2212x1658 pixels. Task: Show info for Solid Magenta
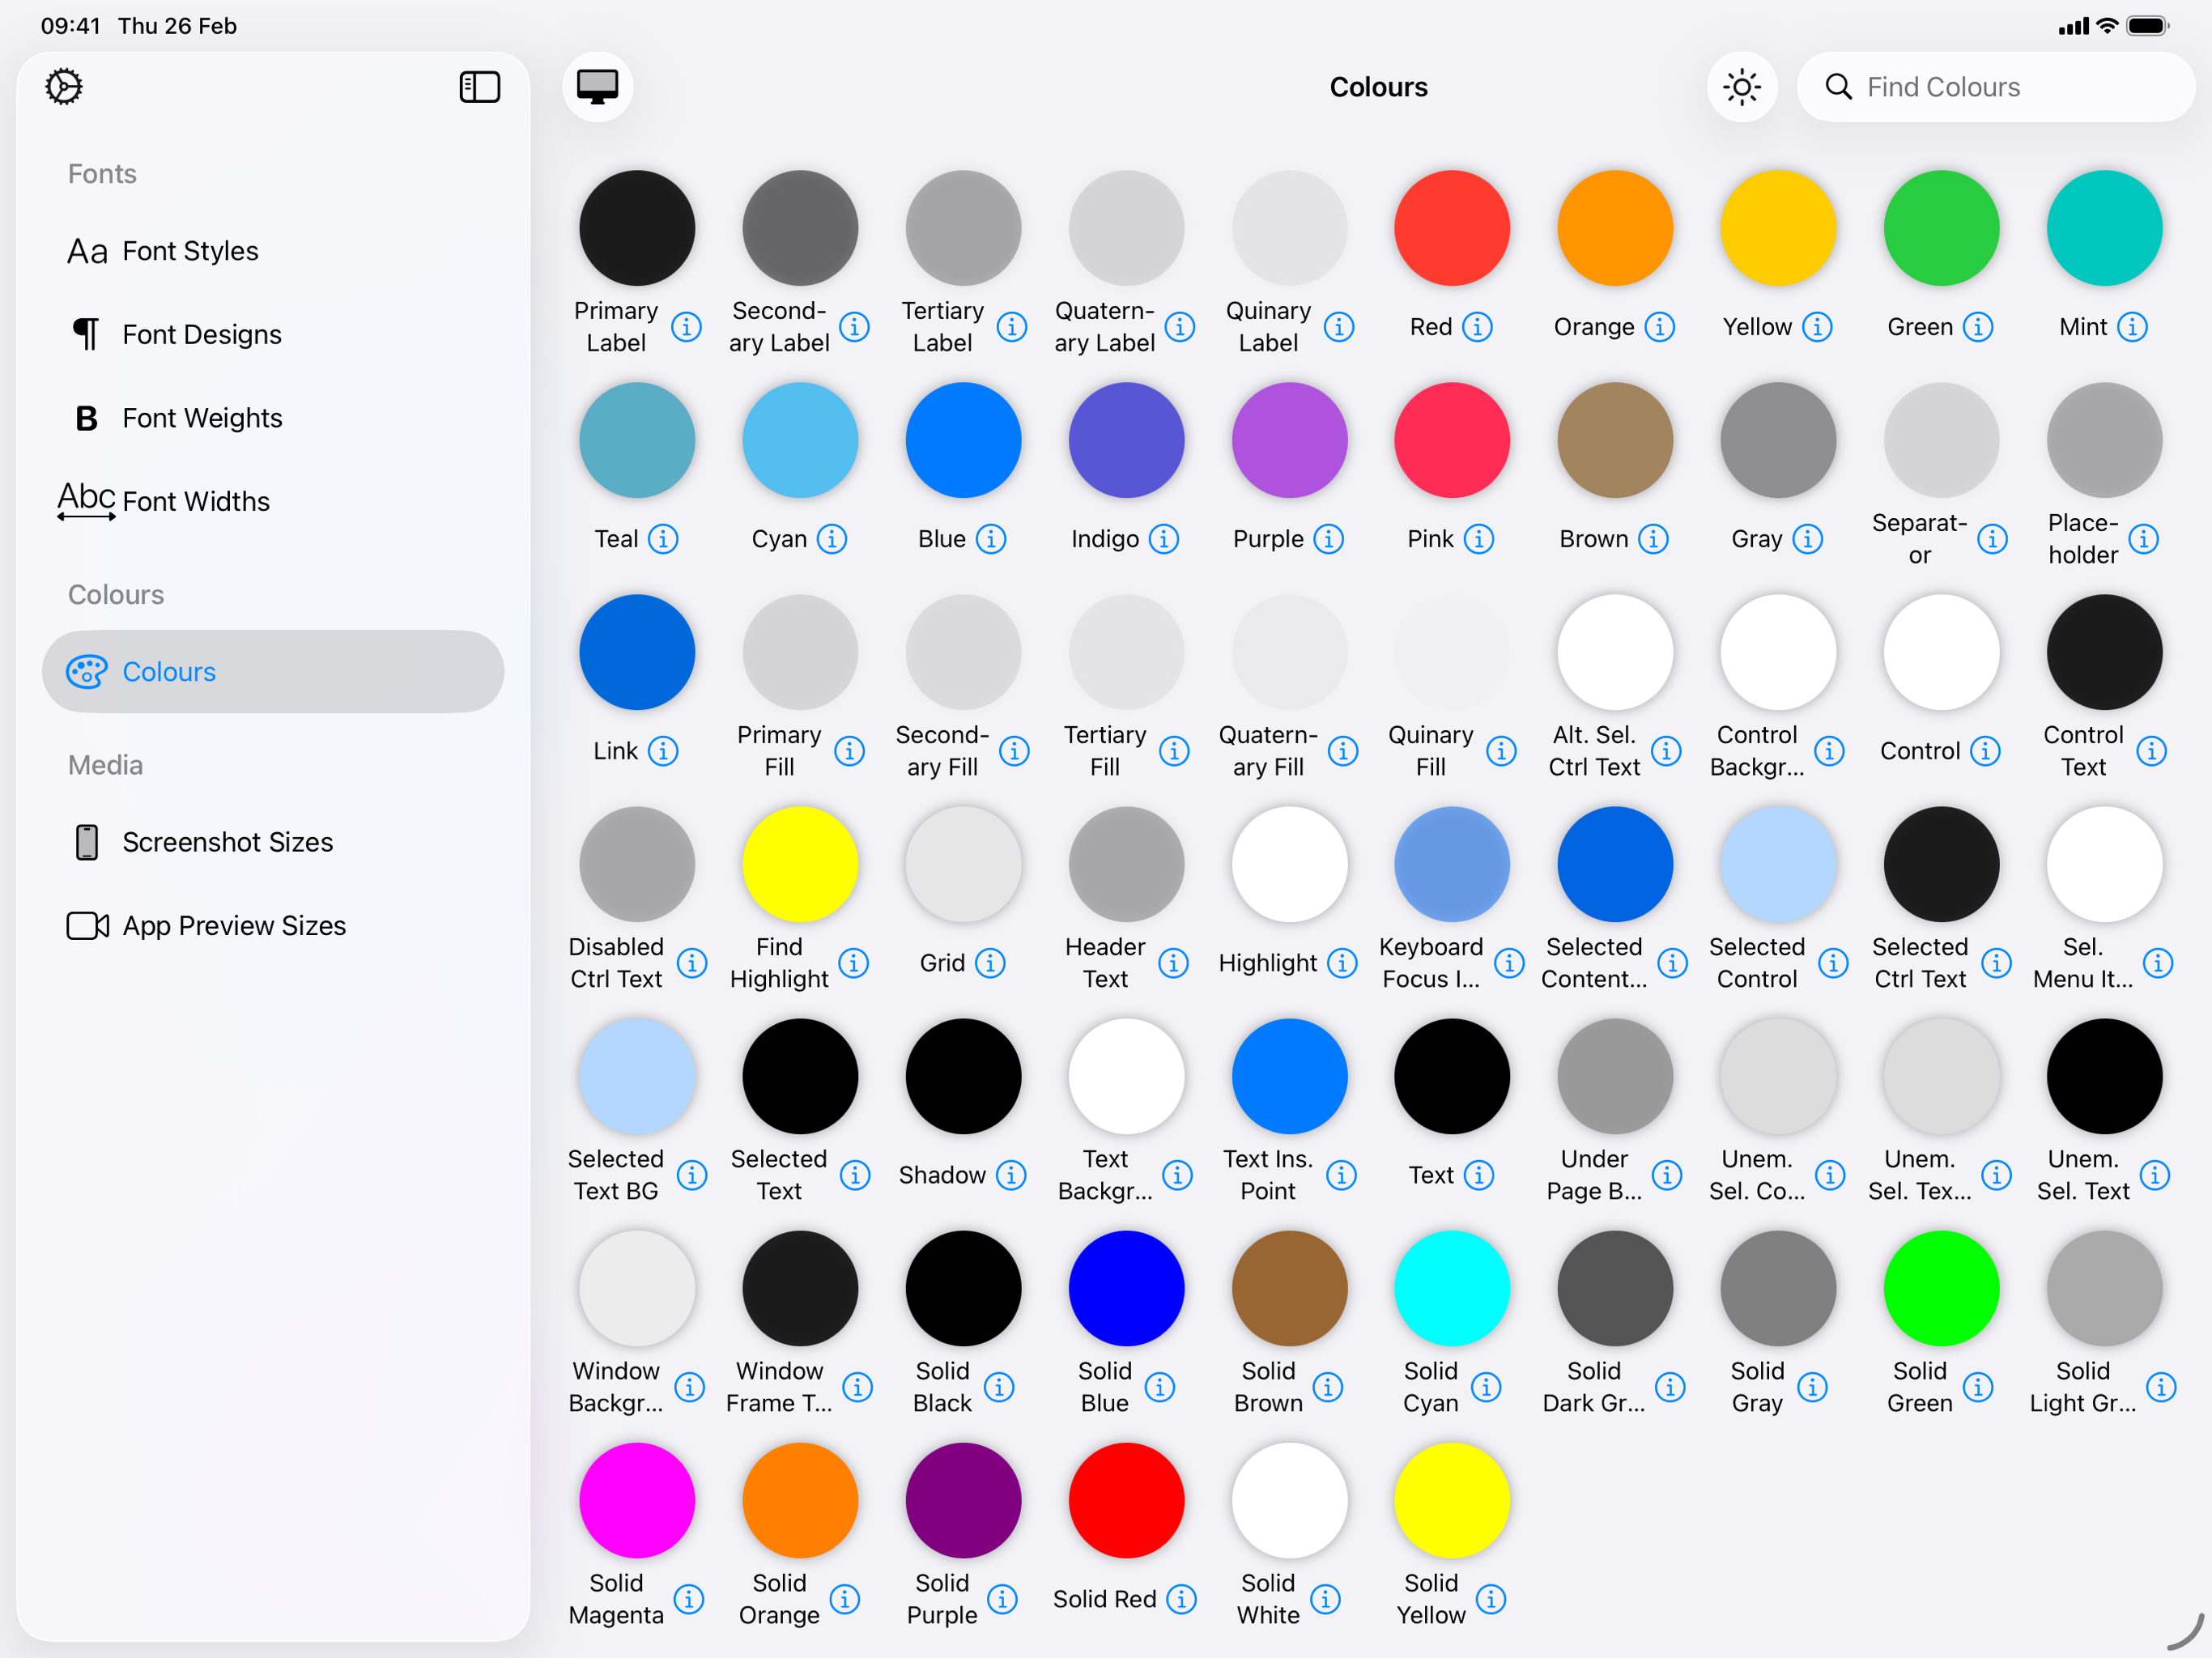[688, 1599]
